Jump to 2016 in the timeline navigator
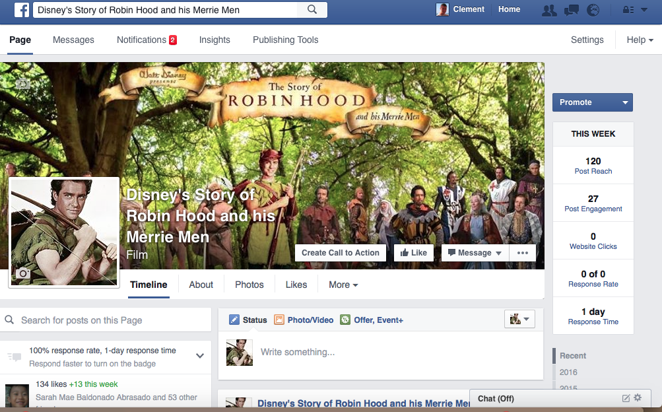Image resolution: width=662 pixels, height=412 pixels. 568,372
